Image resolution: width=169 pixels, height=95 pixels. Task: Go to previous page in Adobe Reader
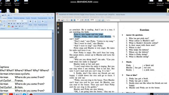coord(72,20)
